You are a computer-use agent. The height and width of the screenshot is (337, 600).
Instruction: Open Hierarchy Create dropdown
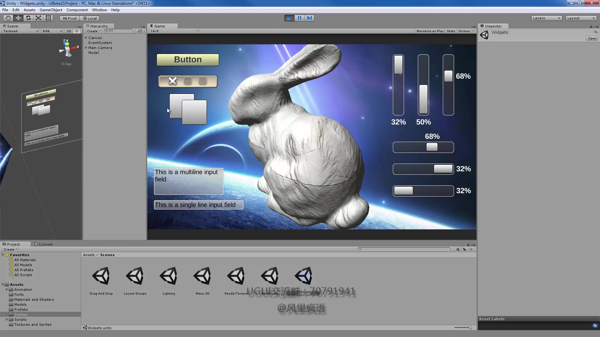[x=93, y=31]
